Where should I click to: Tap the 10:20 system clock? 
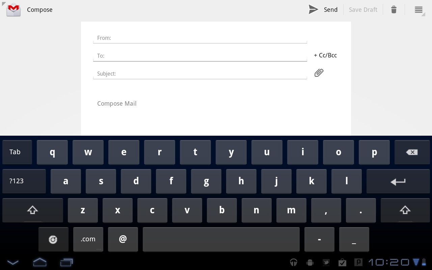388,262
